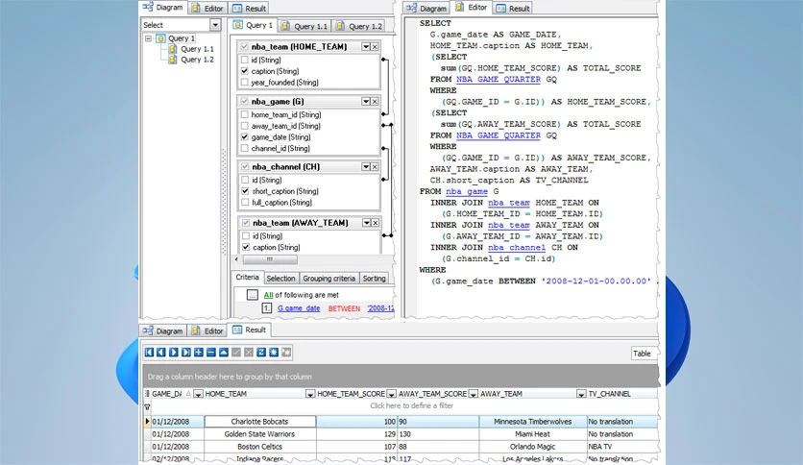
Task: Check channel_id (String) field
Action: click(x=245, y=149)
